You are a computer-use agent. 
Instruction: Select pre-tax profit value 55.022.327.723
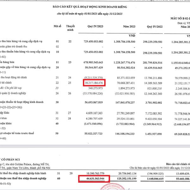click(x=93, y=134)
